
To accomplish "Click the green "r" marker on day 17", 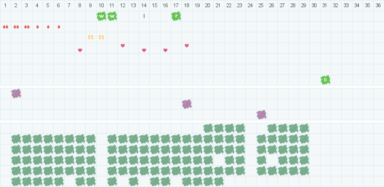I will pyautogui.click(x=176, y=16).
